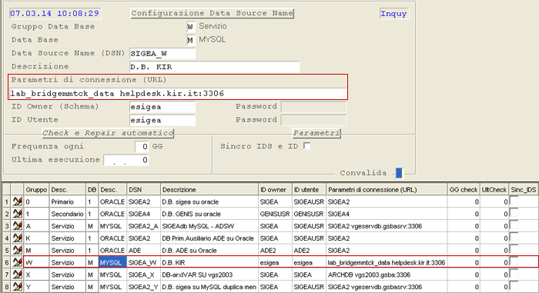Screen dimensions: 539x293
Task: Click the GG check column header
Action: [x=464, y=190]
